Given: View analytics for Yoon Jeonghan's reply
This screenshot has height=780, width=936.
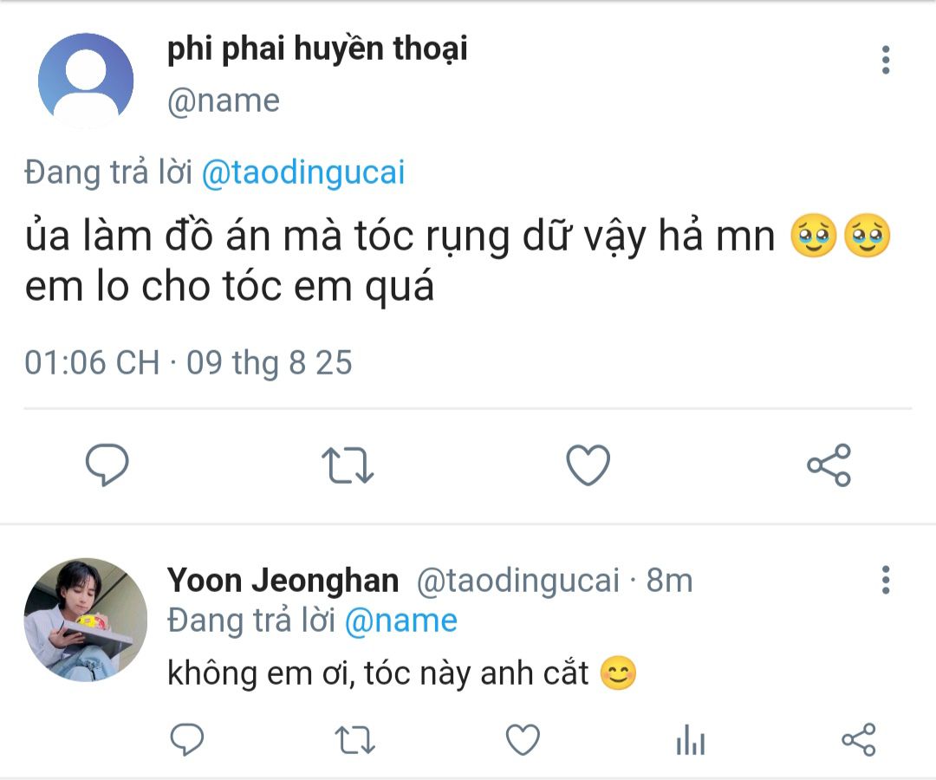Looking at the screenshot, I should 691,741.
